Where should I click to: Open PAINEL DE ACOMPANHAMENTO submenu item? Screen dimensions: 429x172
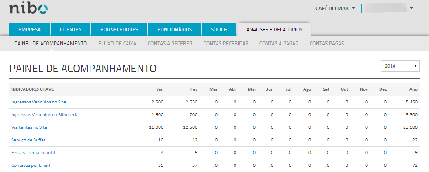[51, 44]
